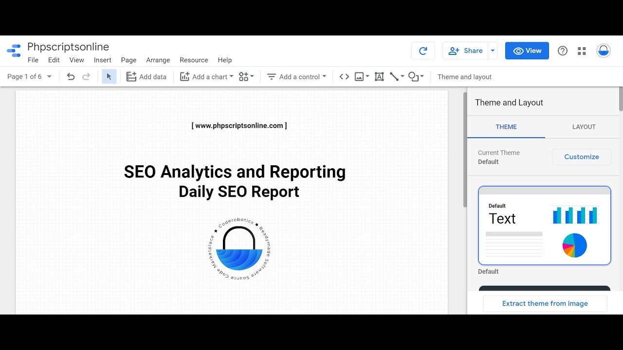This screenshot has height=350, width=623.
Task: Open community visualizations and components menu
Action: pyautogui.click(x=246, y=76)
